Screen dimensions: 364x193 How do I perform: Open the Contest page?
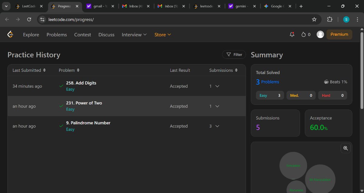coord(83,34)
